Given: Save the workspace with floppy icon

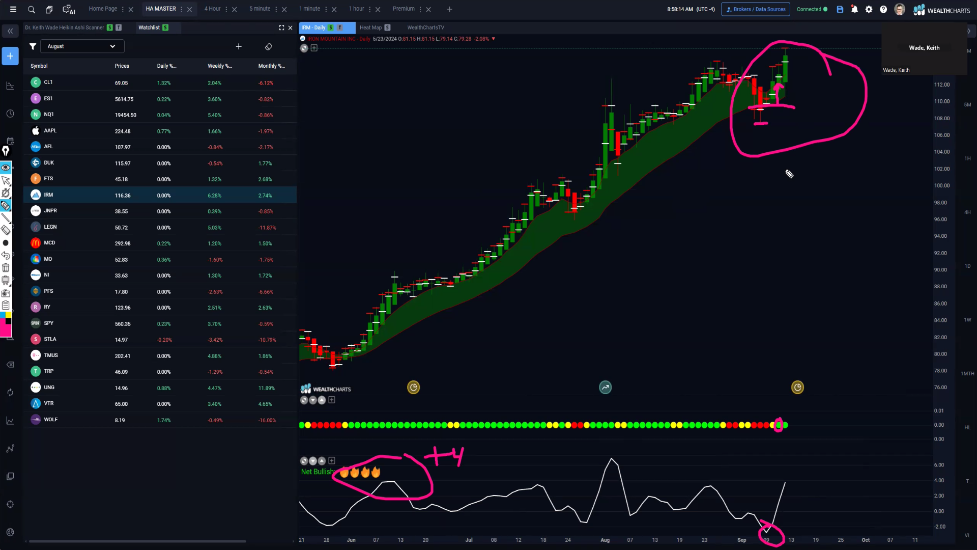Looking at the screenshot, I should point(840,9).
